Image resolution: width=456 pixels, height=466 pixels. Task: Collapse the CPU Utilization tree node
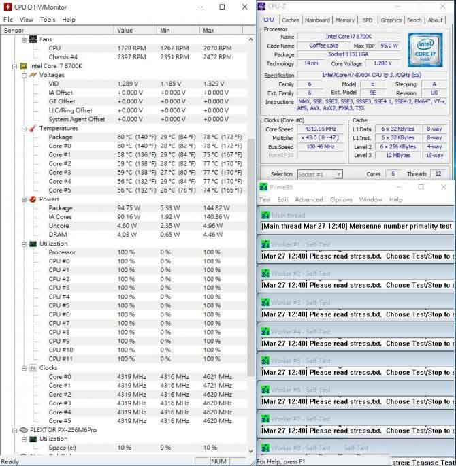(x=24, y=244)
